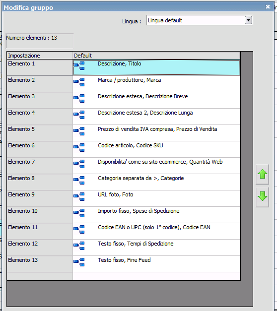Select Disponibilita' come su sito ecommerce cell
Screen dimensions: 277x311
pos(156,166)
